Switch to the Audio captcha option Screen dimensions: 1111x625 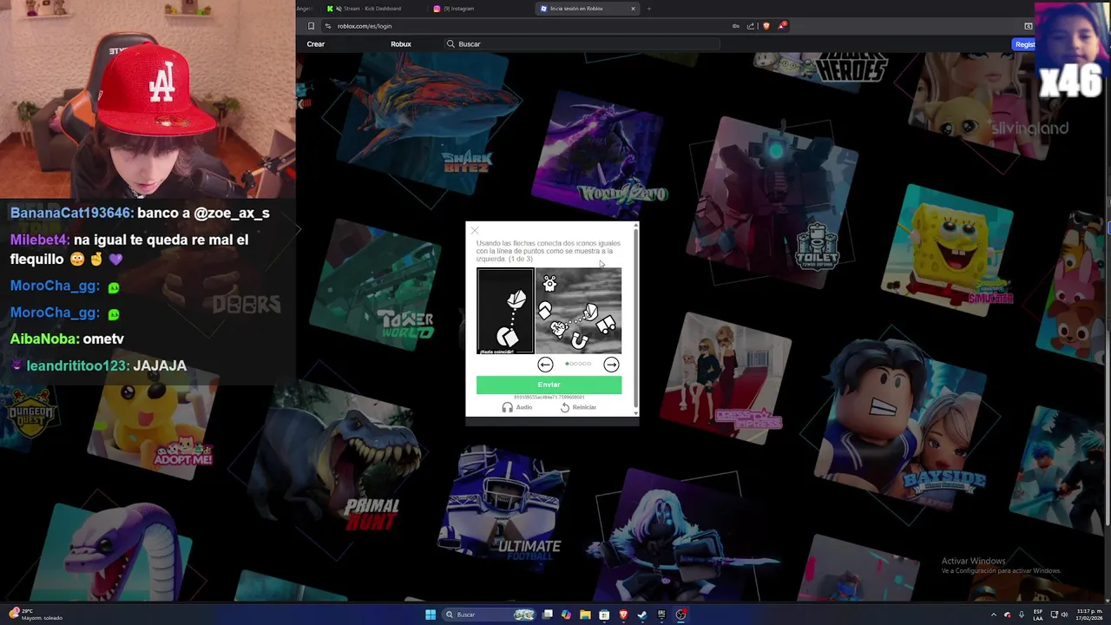tap(517, 407)
